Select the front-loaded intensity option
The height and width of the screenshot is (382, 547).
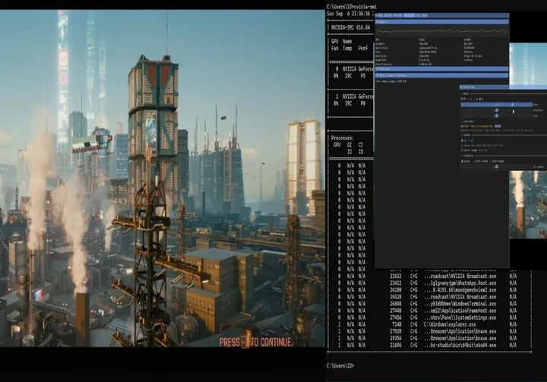479,161
